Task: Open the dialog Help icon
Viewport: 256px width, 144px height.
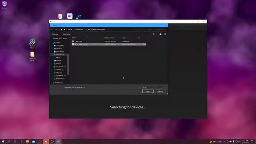Action: coord(165,34)
